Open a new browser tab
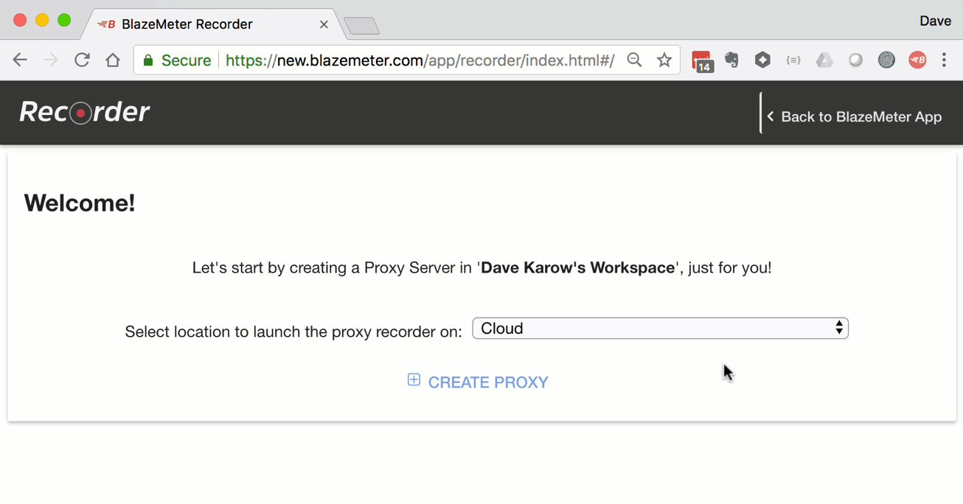 [x=362, y=27]
